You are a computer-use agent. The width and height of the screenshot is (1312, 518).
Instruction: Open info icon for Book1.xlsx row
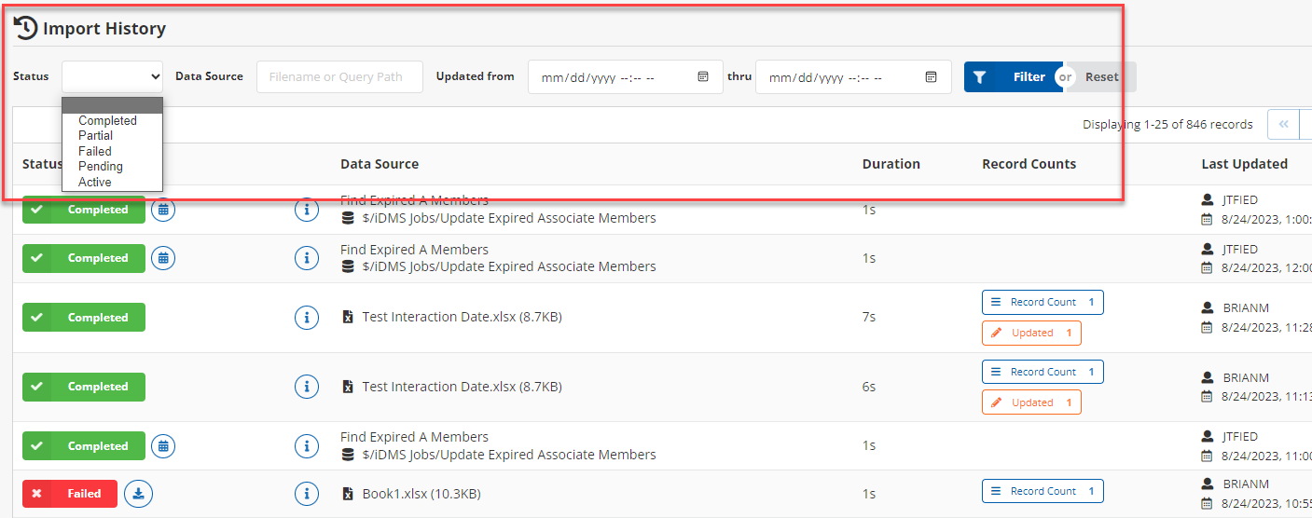pyautogui.click(x=307, y=494)
